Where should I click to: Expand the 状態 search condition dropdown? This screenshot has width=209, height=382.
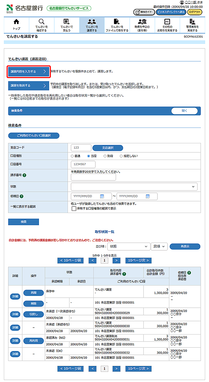click(x=134, y=187)
